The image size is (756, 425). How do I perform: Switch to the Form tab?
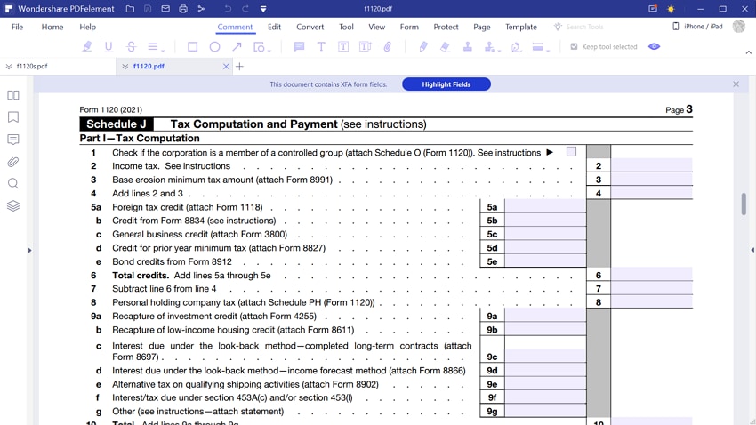409,27
